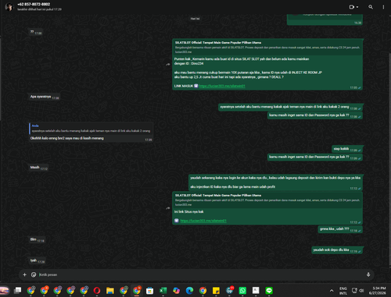
Task: Open SILATSLOT preview card above "Punten kak" message
Action: (x=267, y=47)
